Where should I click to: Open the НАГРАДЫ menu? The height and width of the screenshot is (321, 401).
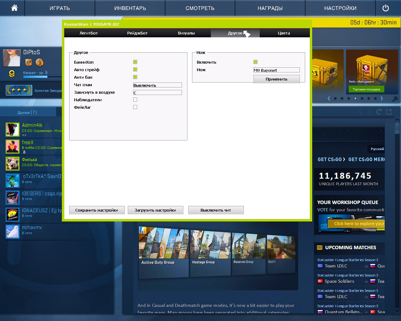coord(270,8)
